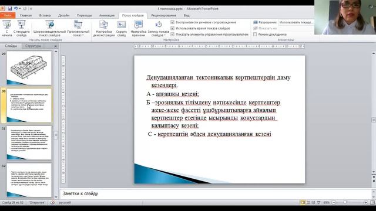This screenshot has height=211, width=376.
Task: Switch to Вставка ribbon tab
Action: coord(45,15)
